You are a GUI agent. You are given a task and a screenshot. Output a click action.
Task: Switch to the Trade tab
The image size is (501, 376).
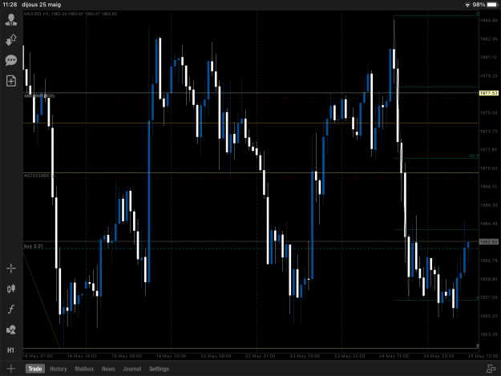(34, 369)
